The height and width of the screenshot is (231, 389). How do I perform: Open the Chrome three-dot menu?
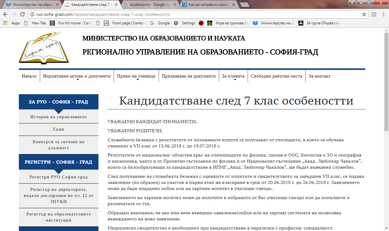(x=383, y=14)
